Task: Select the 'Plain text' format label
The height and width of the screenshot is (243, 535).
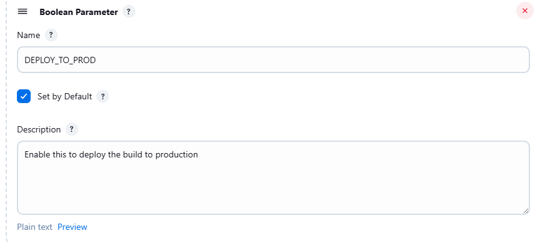Action: 34,227
